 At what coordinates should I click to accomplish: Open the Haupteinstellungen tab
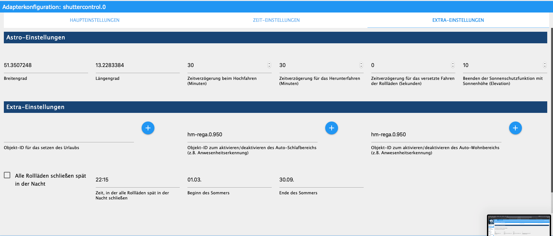[95, 20]
